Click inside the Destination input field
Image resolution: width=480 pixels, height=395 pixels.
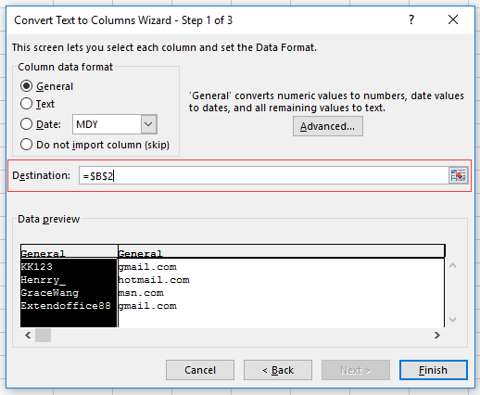click(x=263, y=175)
